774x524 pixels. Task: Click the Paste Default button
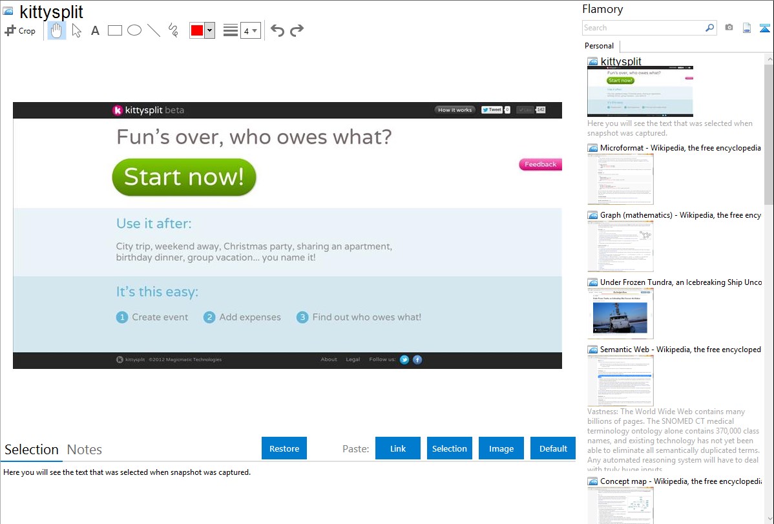point(553,448)
